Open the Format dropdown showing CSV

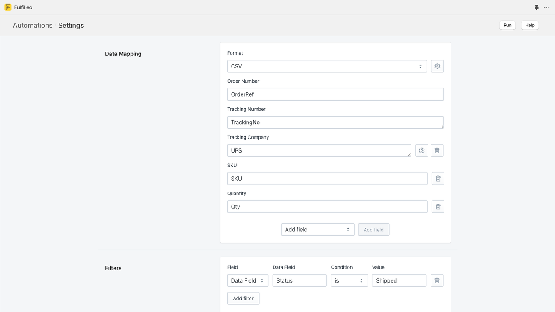point(327,66)
